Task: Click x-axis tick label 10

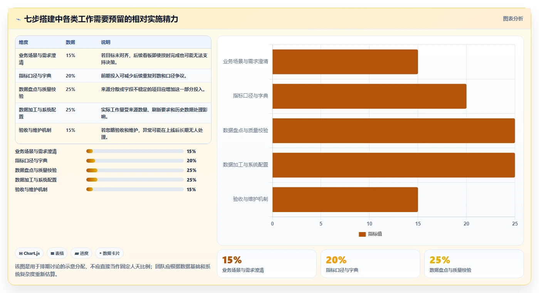Action: (369, 224)
